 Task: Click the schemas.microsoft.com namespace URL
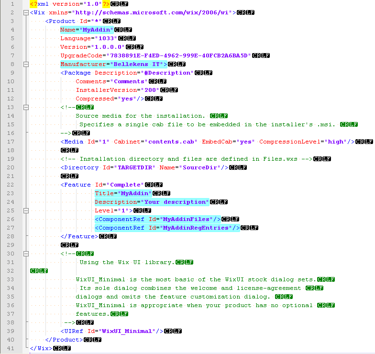click(152, 12)
